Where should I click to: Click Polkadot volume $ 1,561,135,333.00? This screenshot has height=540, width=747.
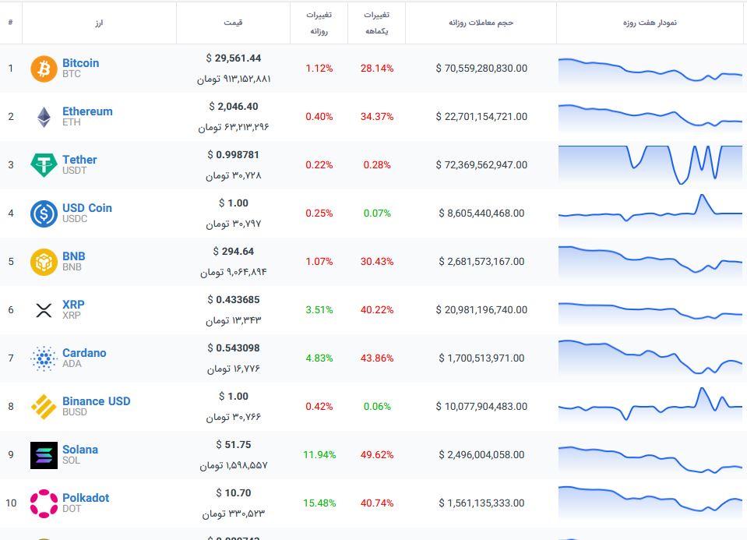tap(481, 503)
